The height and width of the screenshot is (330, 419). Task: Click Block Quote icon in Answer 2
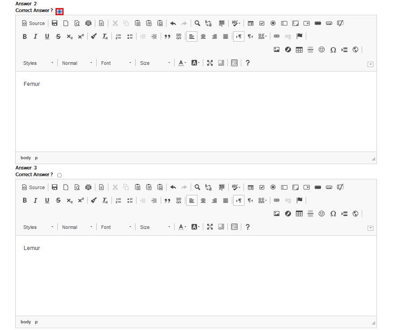(167, 37)
